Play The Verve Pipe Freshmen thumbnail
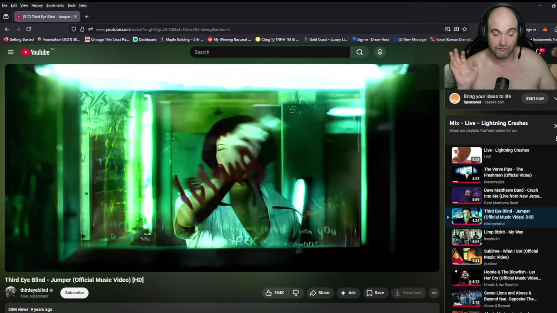The width and height of the screenshot is (557, 313). [466, 174]
